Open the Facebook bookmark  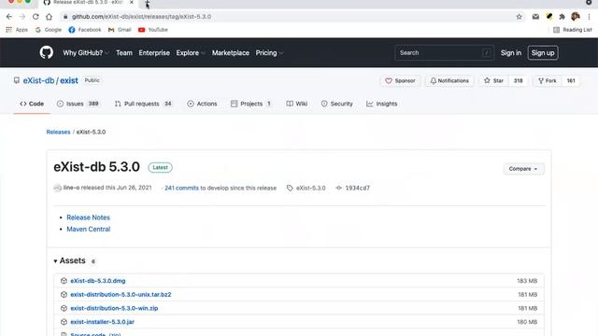85,30
